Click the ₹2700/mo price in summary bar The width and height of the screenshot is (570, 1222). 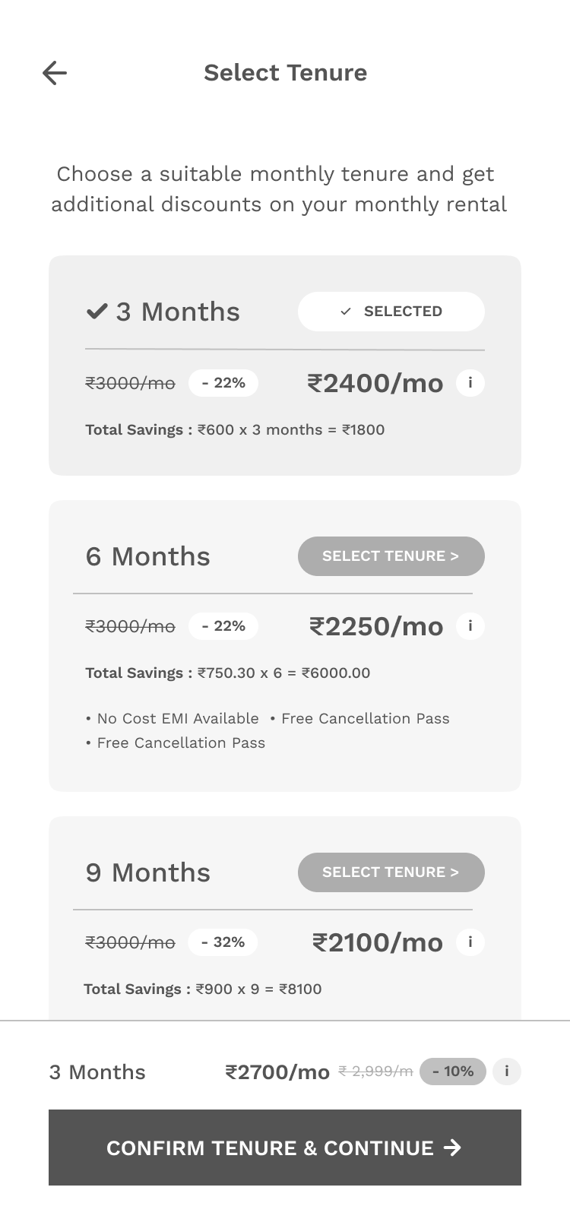277,1072
